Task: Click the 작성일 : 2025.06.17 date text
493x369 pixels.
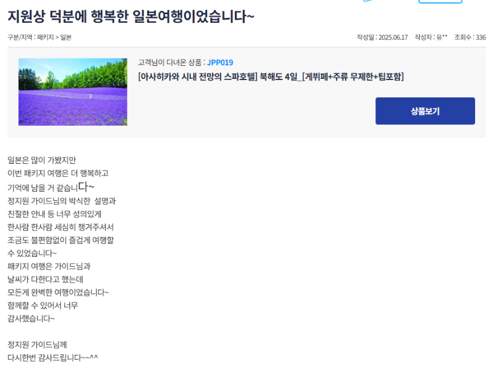Action: click(382, 38)
